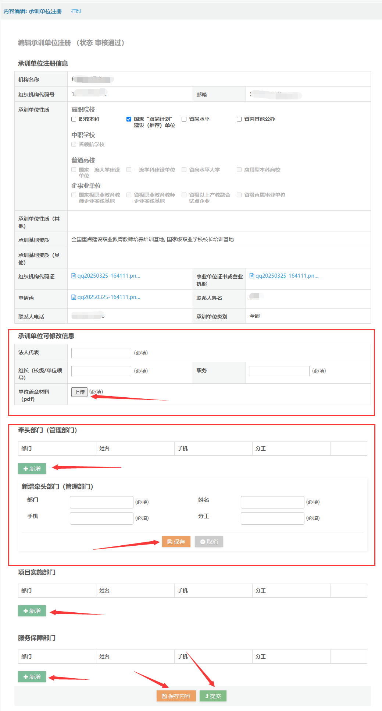
Task: Enable the 省内其他公办 checkbox
Action: coord(239,119)
